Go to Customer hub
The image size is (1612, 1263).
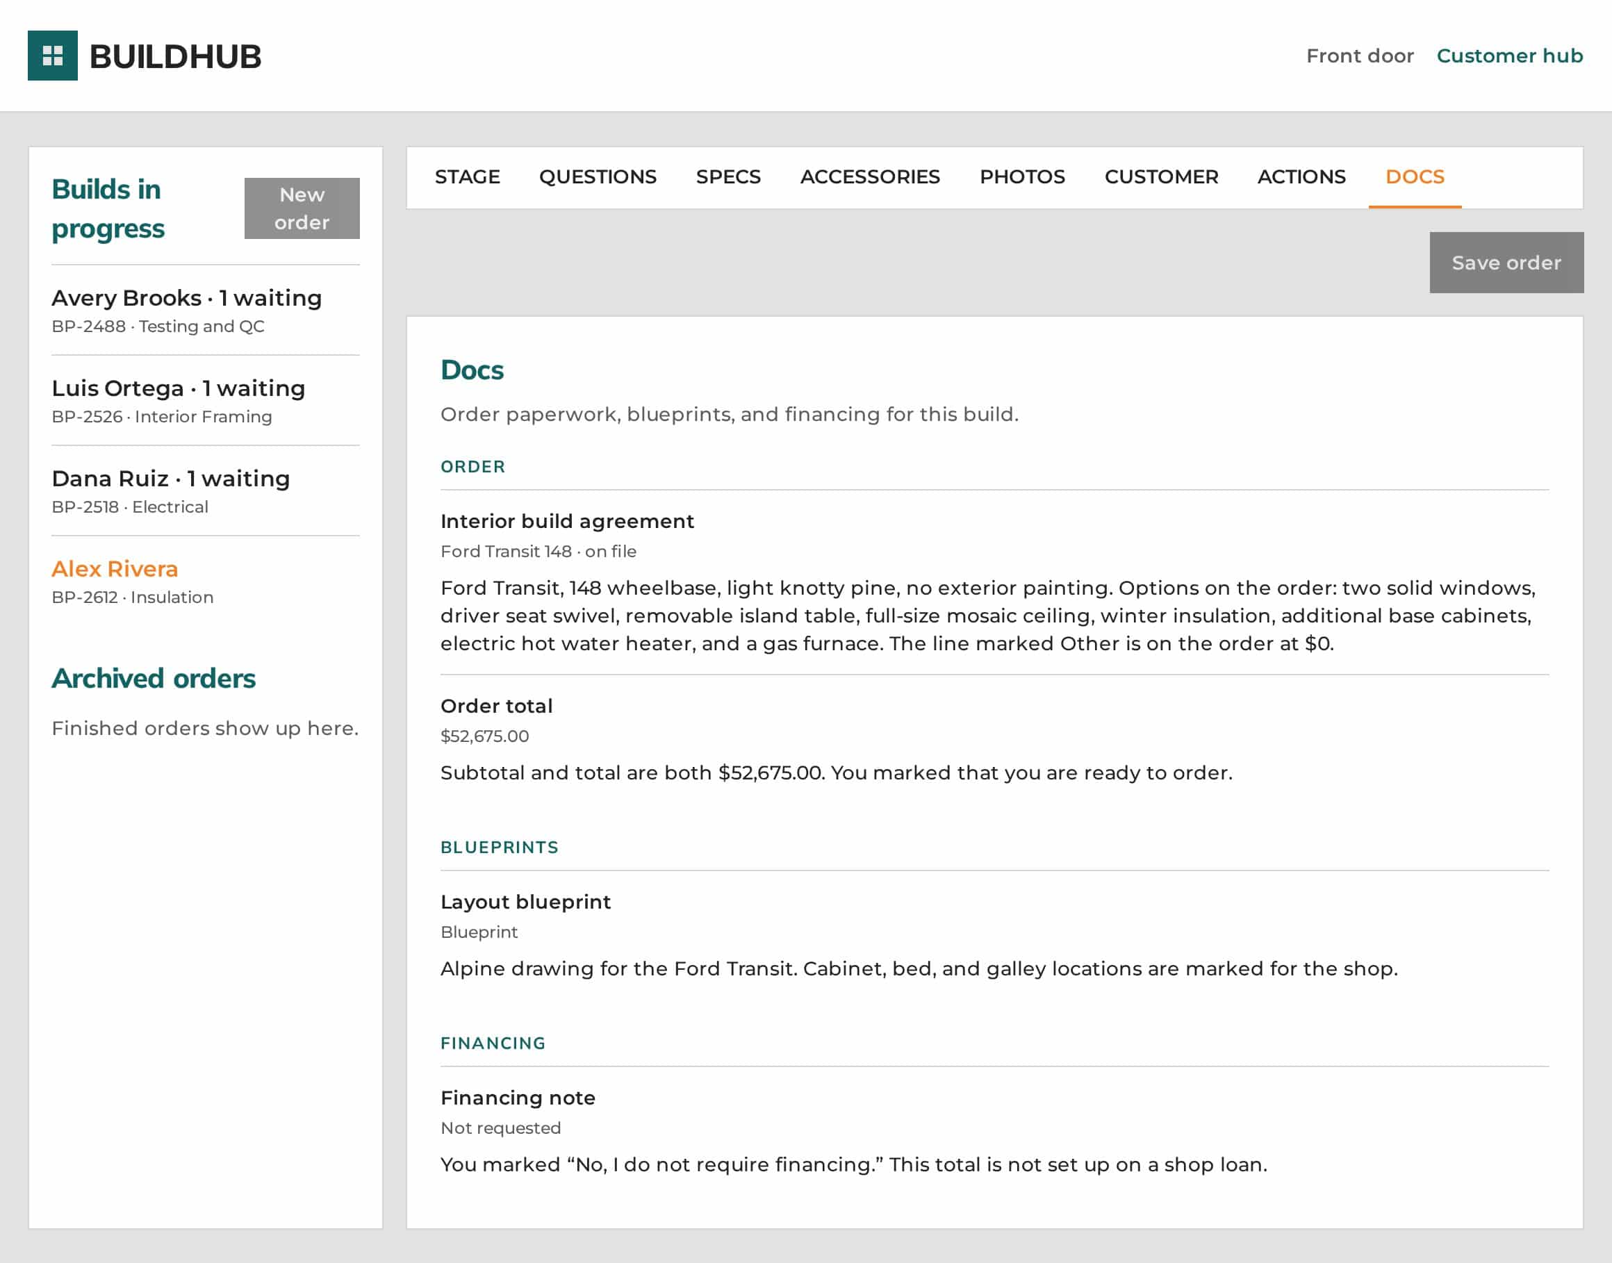[1509, 56]
